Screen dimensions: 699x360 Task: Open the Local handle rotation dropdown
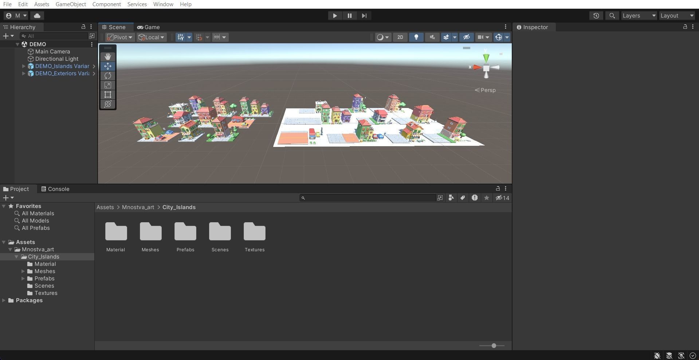(151, 37)
